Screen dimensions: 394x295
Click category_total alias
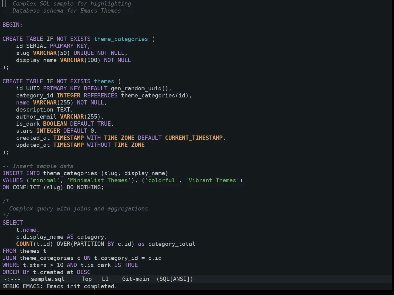click(x=172, y=244)
